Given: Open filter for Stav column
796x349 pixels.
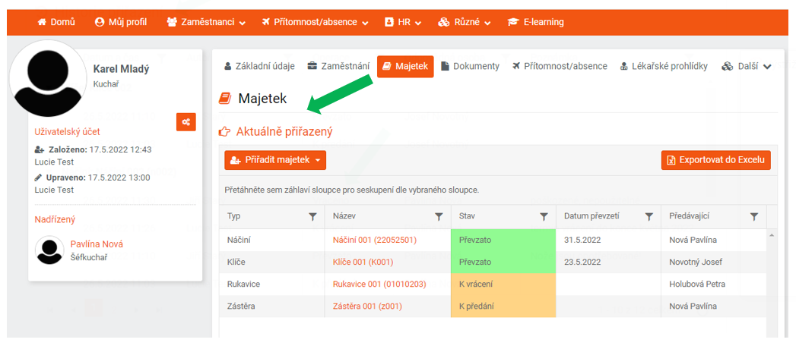Looking at the screenshot, I should tap(544, 217).
